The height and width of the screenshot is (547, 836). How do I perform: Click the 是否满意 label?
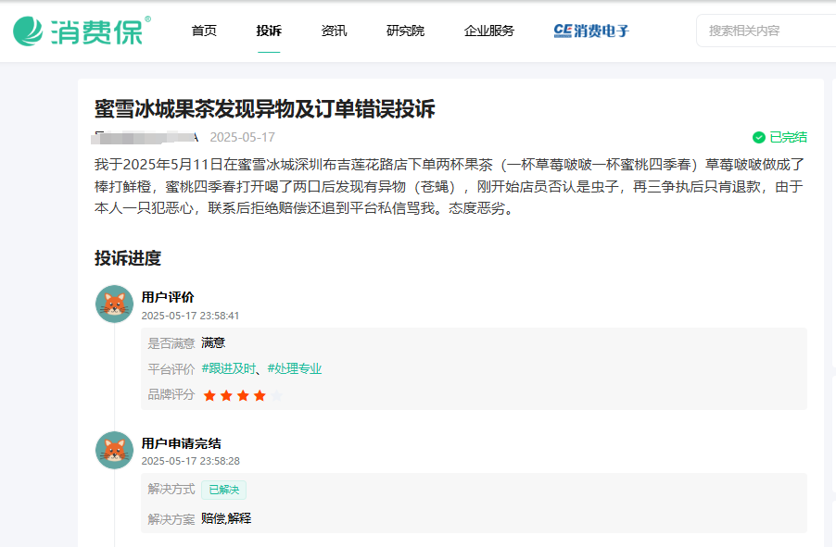click(x=171, y=343)
